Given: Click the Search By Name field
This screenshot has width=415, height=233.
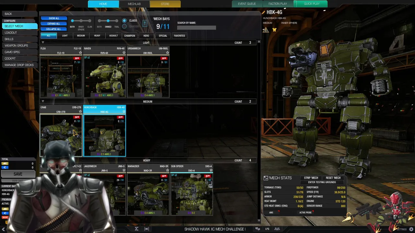Looking at the screenshot, I should click(196, 28).
